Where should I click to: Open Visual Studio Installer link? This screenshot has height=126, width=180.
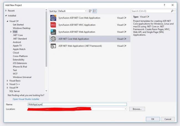(x=26, y=99)
